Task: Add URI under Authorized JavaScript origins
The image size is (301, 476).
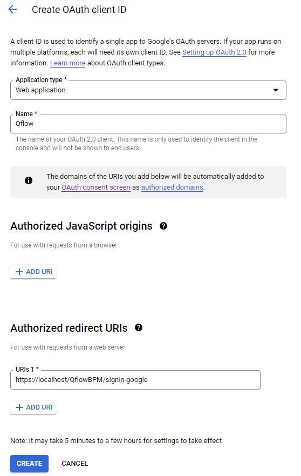Action: pyautogui.click(x=33, y=272)
